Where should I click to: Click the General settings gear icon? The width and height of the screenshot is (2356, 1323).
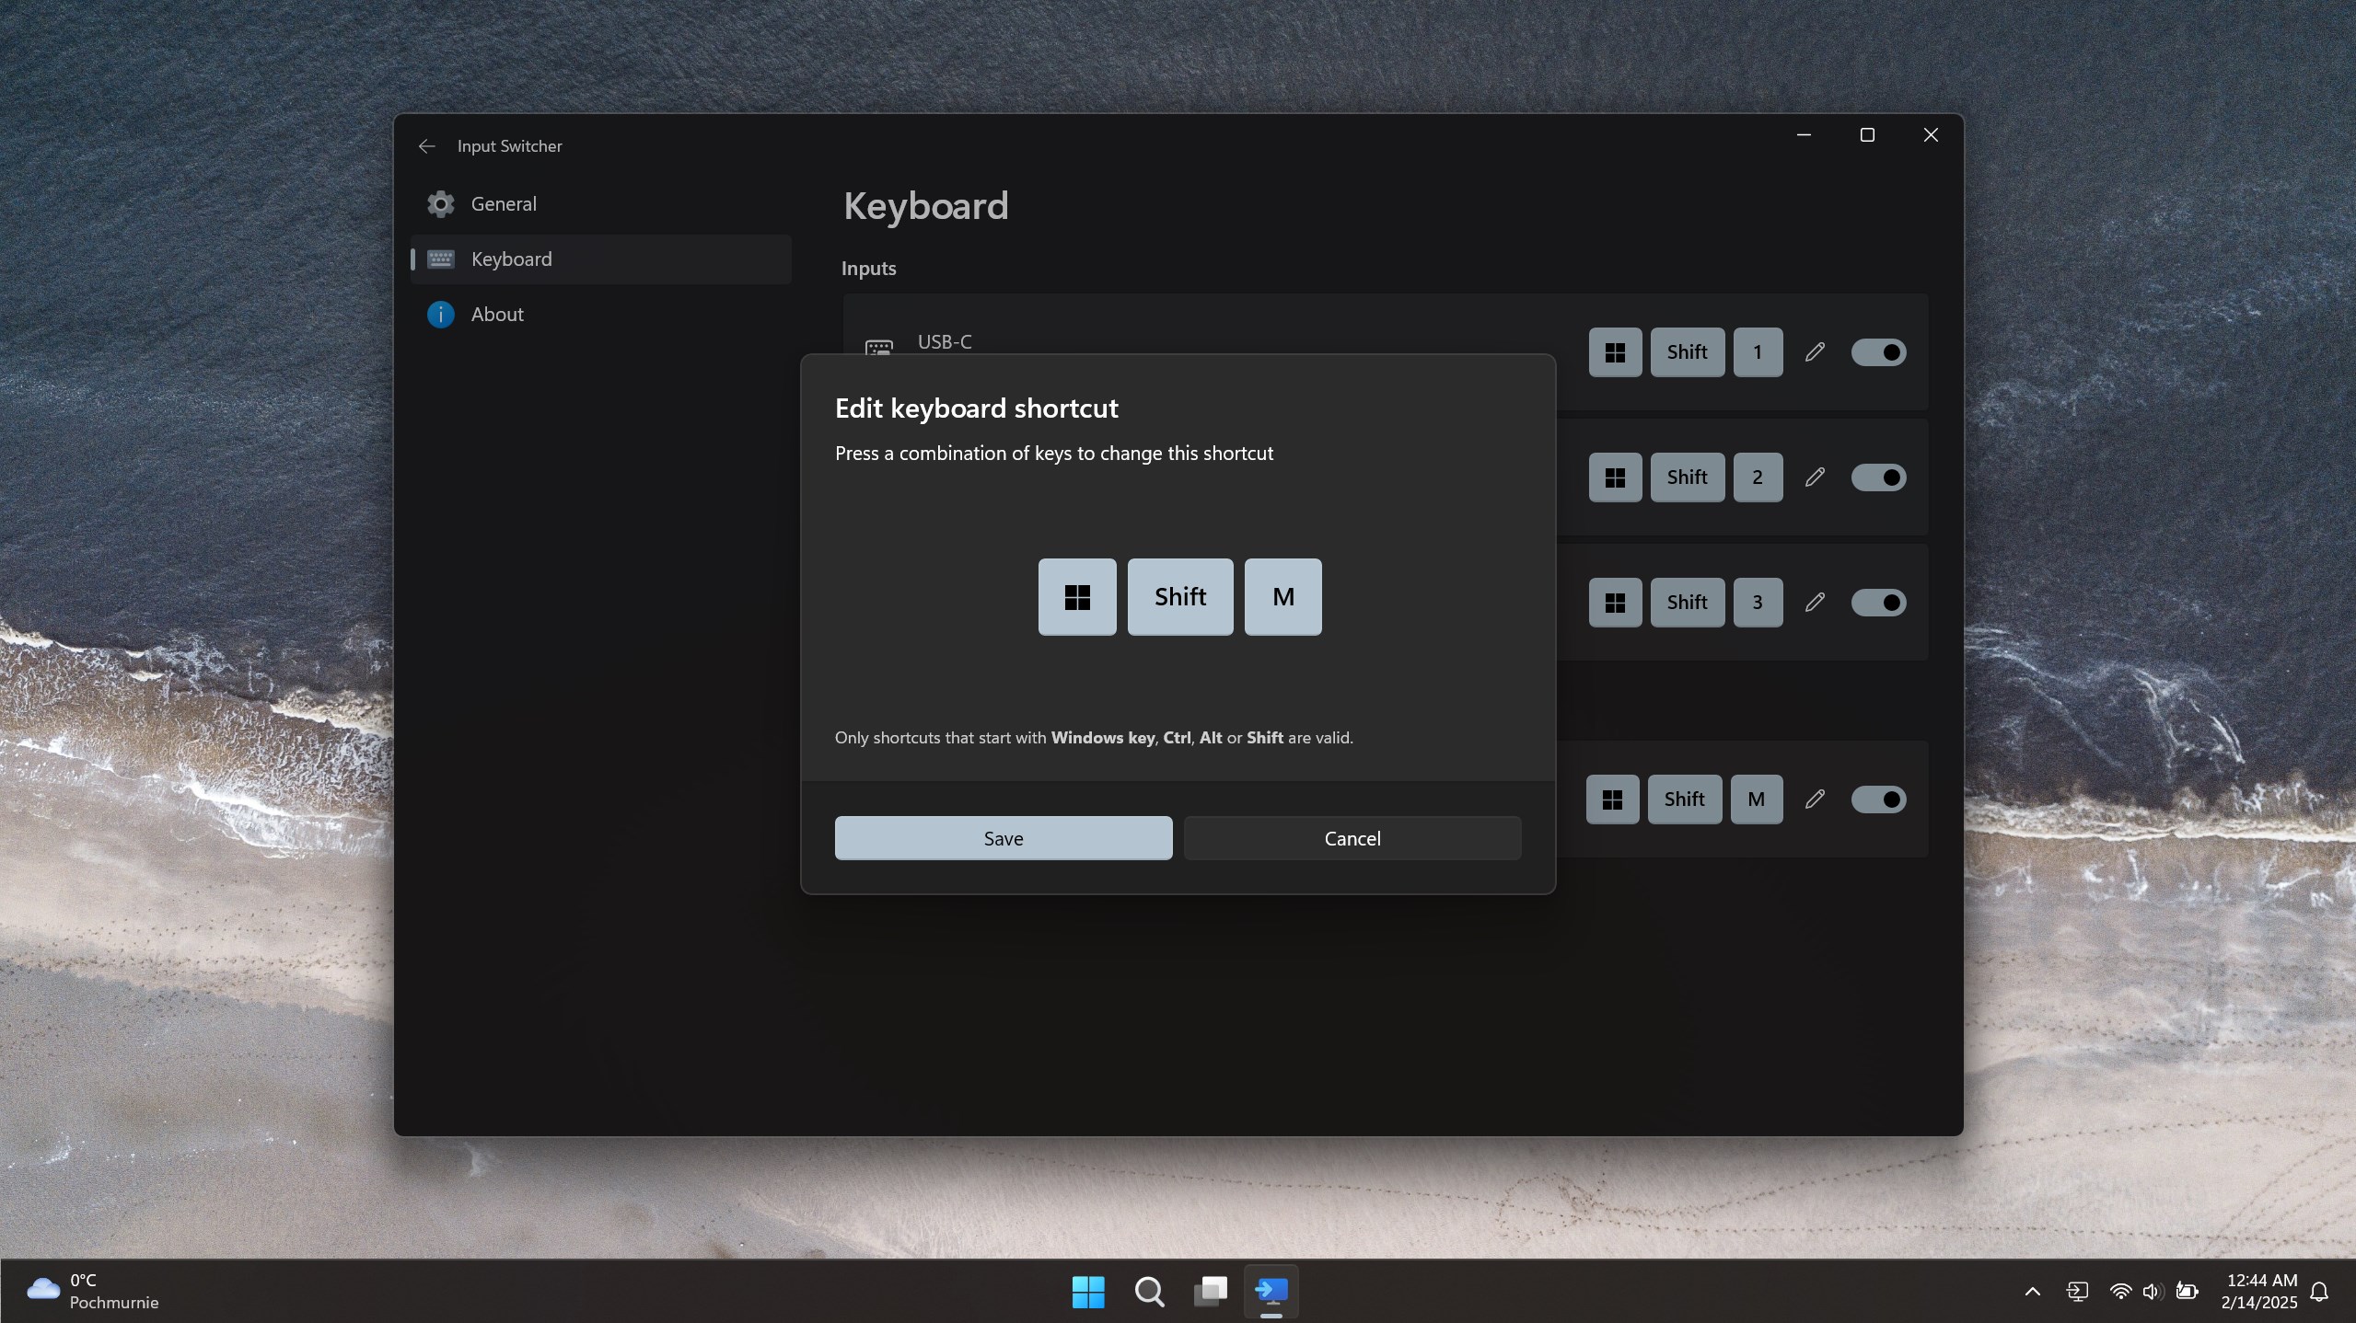440,203
